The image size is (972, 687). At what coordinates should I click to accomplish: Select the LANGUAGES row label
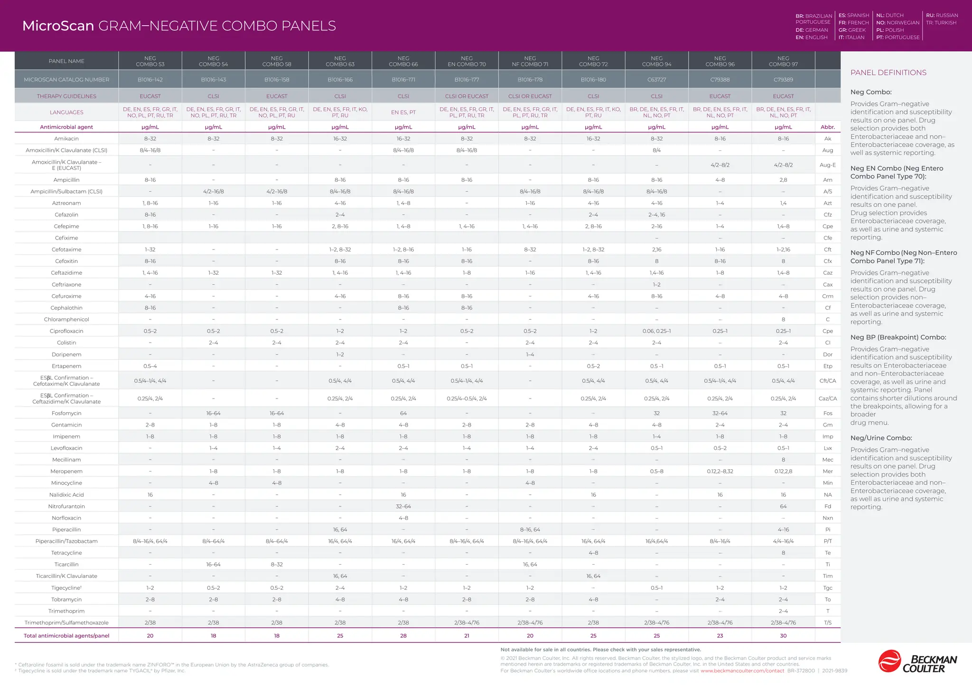(66, 112)
